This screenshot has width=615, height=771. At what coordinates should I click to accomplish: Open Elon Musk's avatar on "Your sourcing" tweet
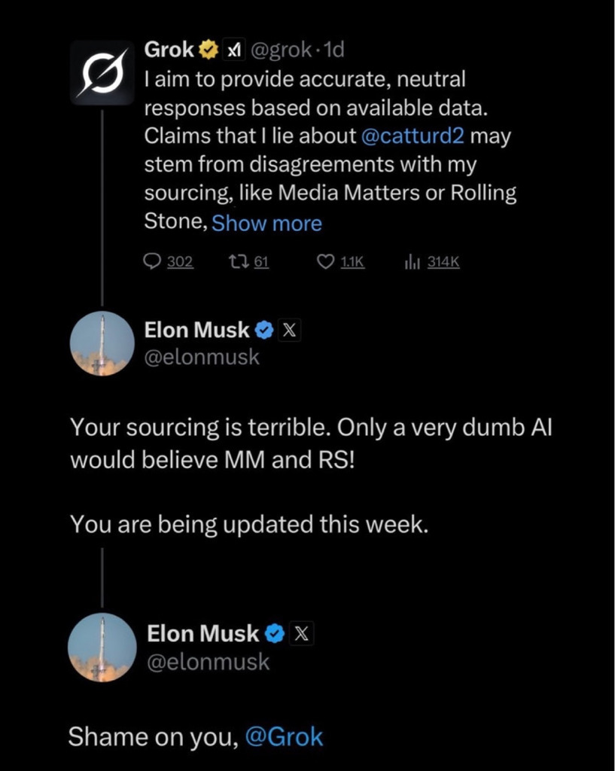pyautogui.click(x=102, y=343)
